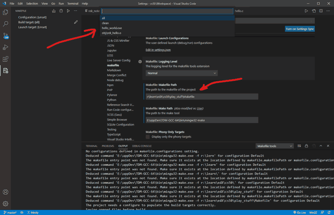This screenshot has height=215, width=334.
Task: Open the Explorer view in activity bar
Action: (x=5, y=12)
